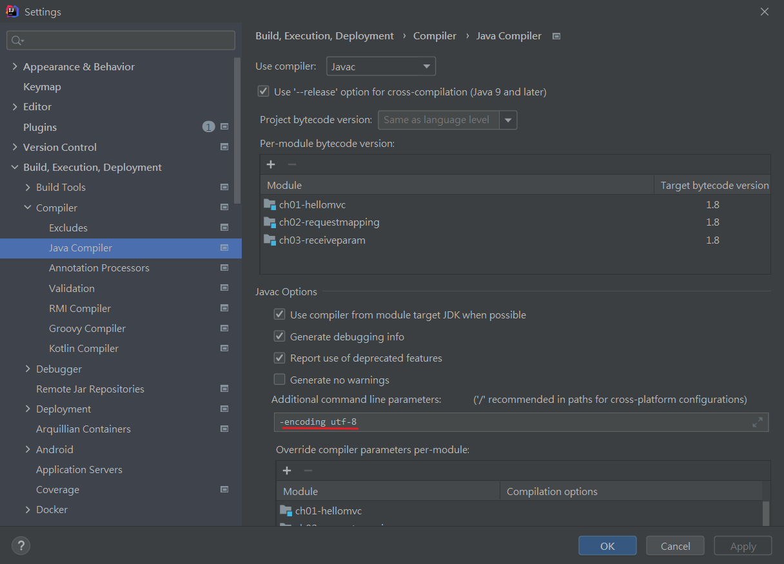The image size is (784, 564).
Task: Click the search magnifier icon in settings
Action: (x=17, y=41)
